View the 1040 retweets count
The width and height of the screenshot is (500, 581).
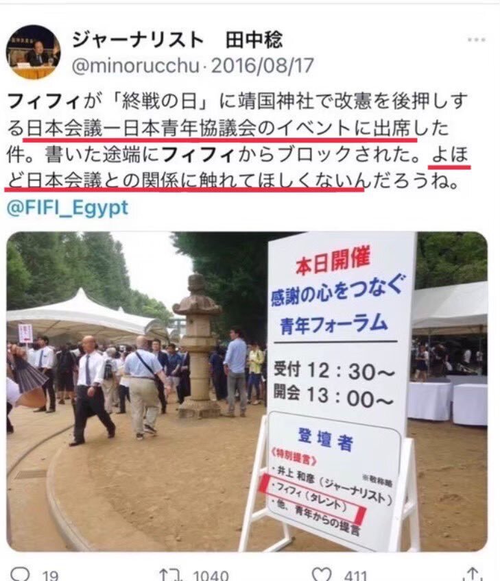click(x=211, y=576)
